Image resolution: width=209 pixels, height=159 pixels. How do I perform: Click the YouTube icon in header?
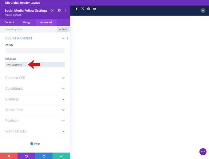pos(95,9)
